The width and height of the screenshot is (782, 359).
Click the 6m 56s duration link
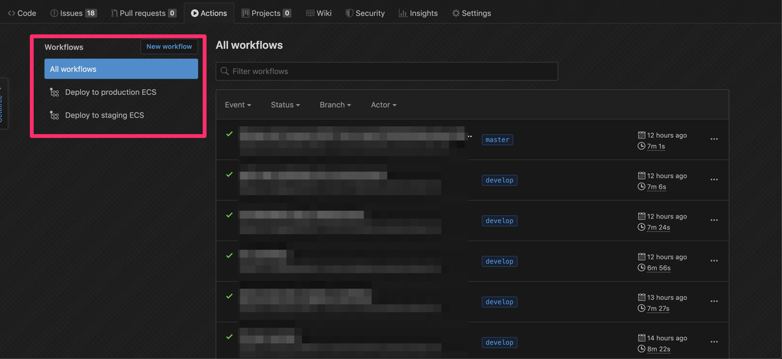(659, 268)
